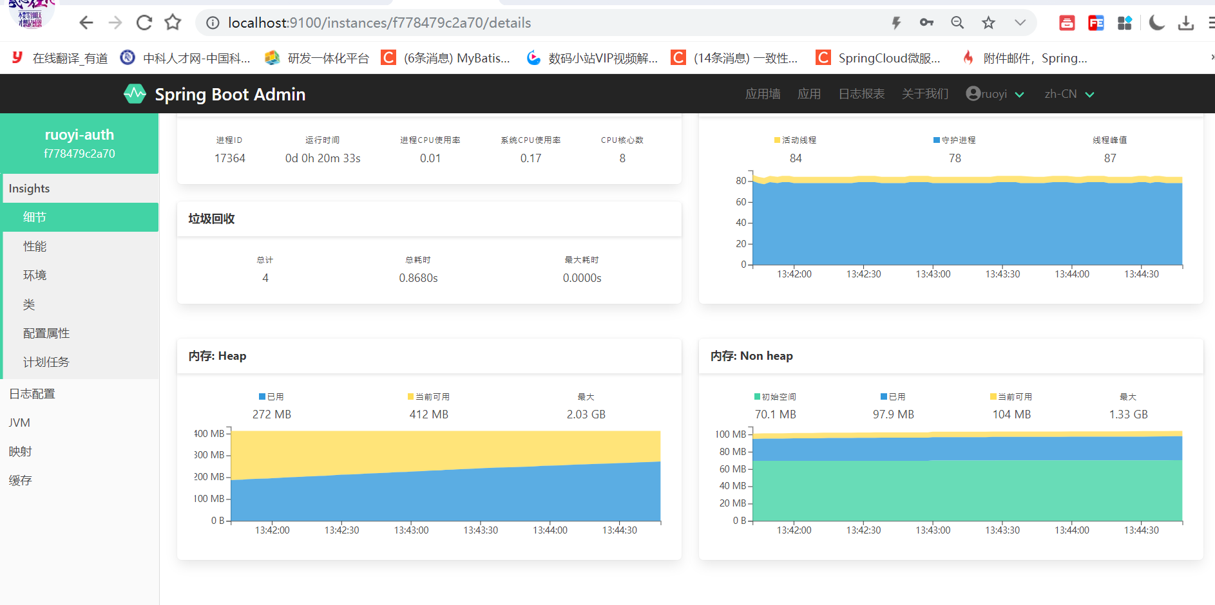This screenshot has width=1215, height=605.
Task: Click uptime value 0d 0h 20m 33s
Action: click(x=323, y=158)
